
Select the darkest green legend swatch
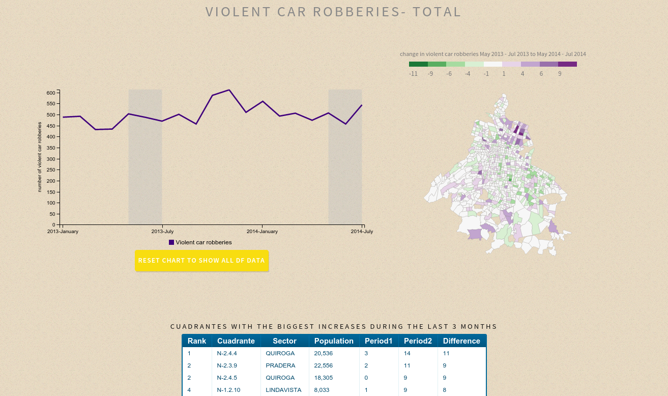[418, 64]
